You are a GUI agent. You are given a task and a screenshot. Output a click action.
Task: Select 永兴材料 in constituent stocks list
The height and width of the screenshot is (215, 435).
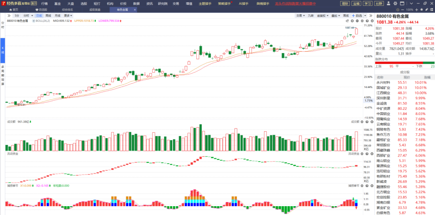pos(383,83)
